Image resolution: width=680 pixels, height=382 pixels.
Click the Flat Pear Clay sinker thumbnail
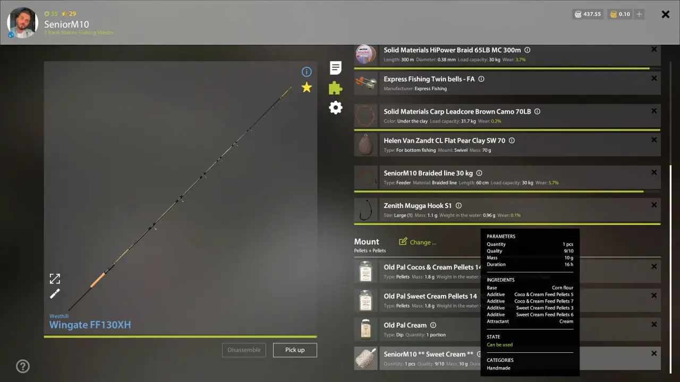366,144
